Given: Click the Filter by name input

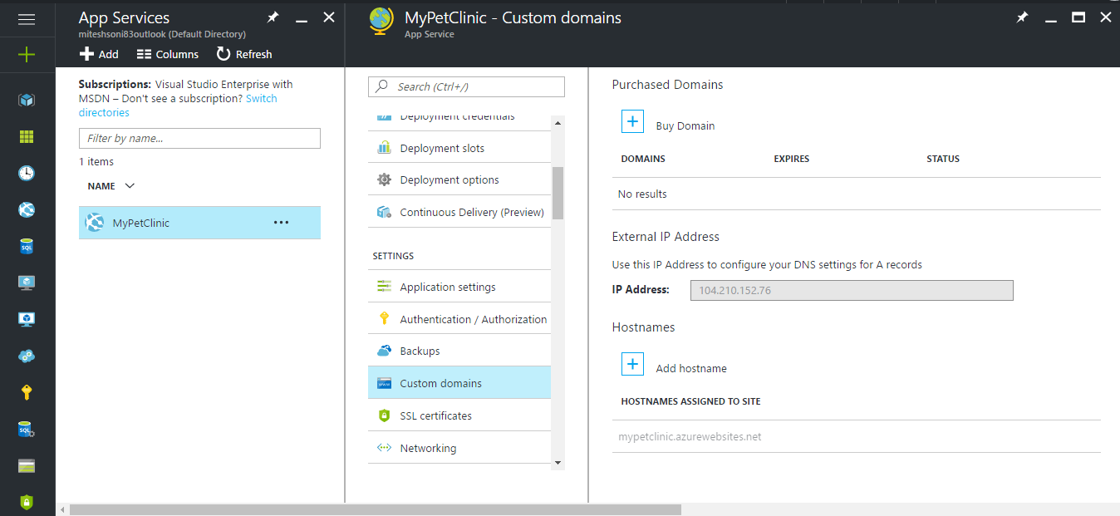Looking at the screenshot, I should coord(199,139).
